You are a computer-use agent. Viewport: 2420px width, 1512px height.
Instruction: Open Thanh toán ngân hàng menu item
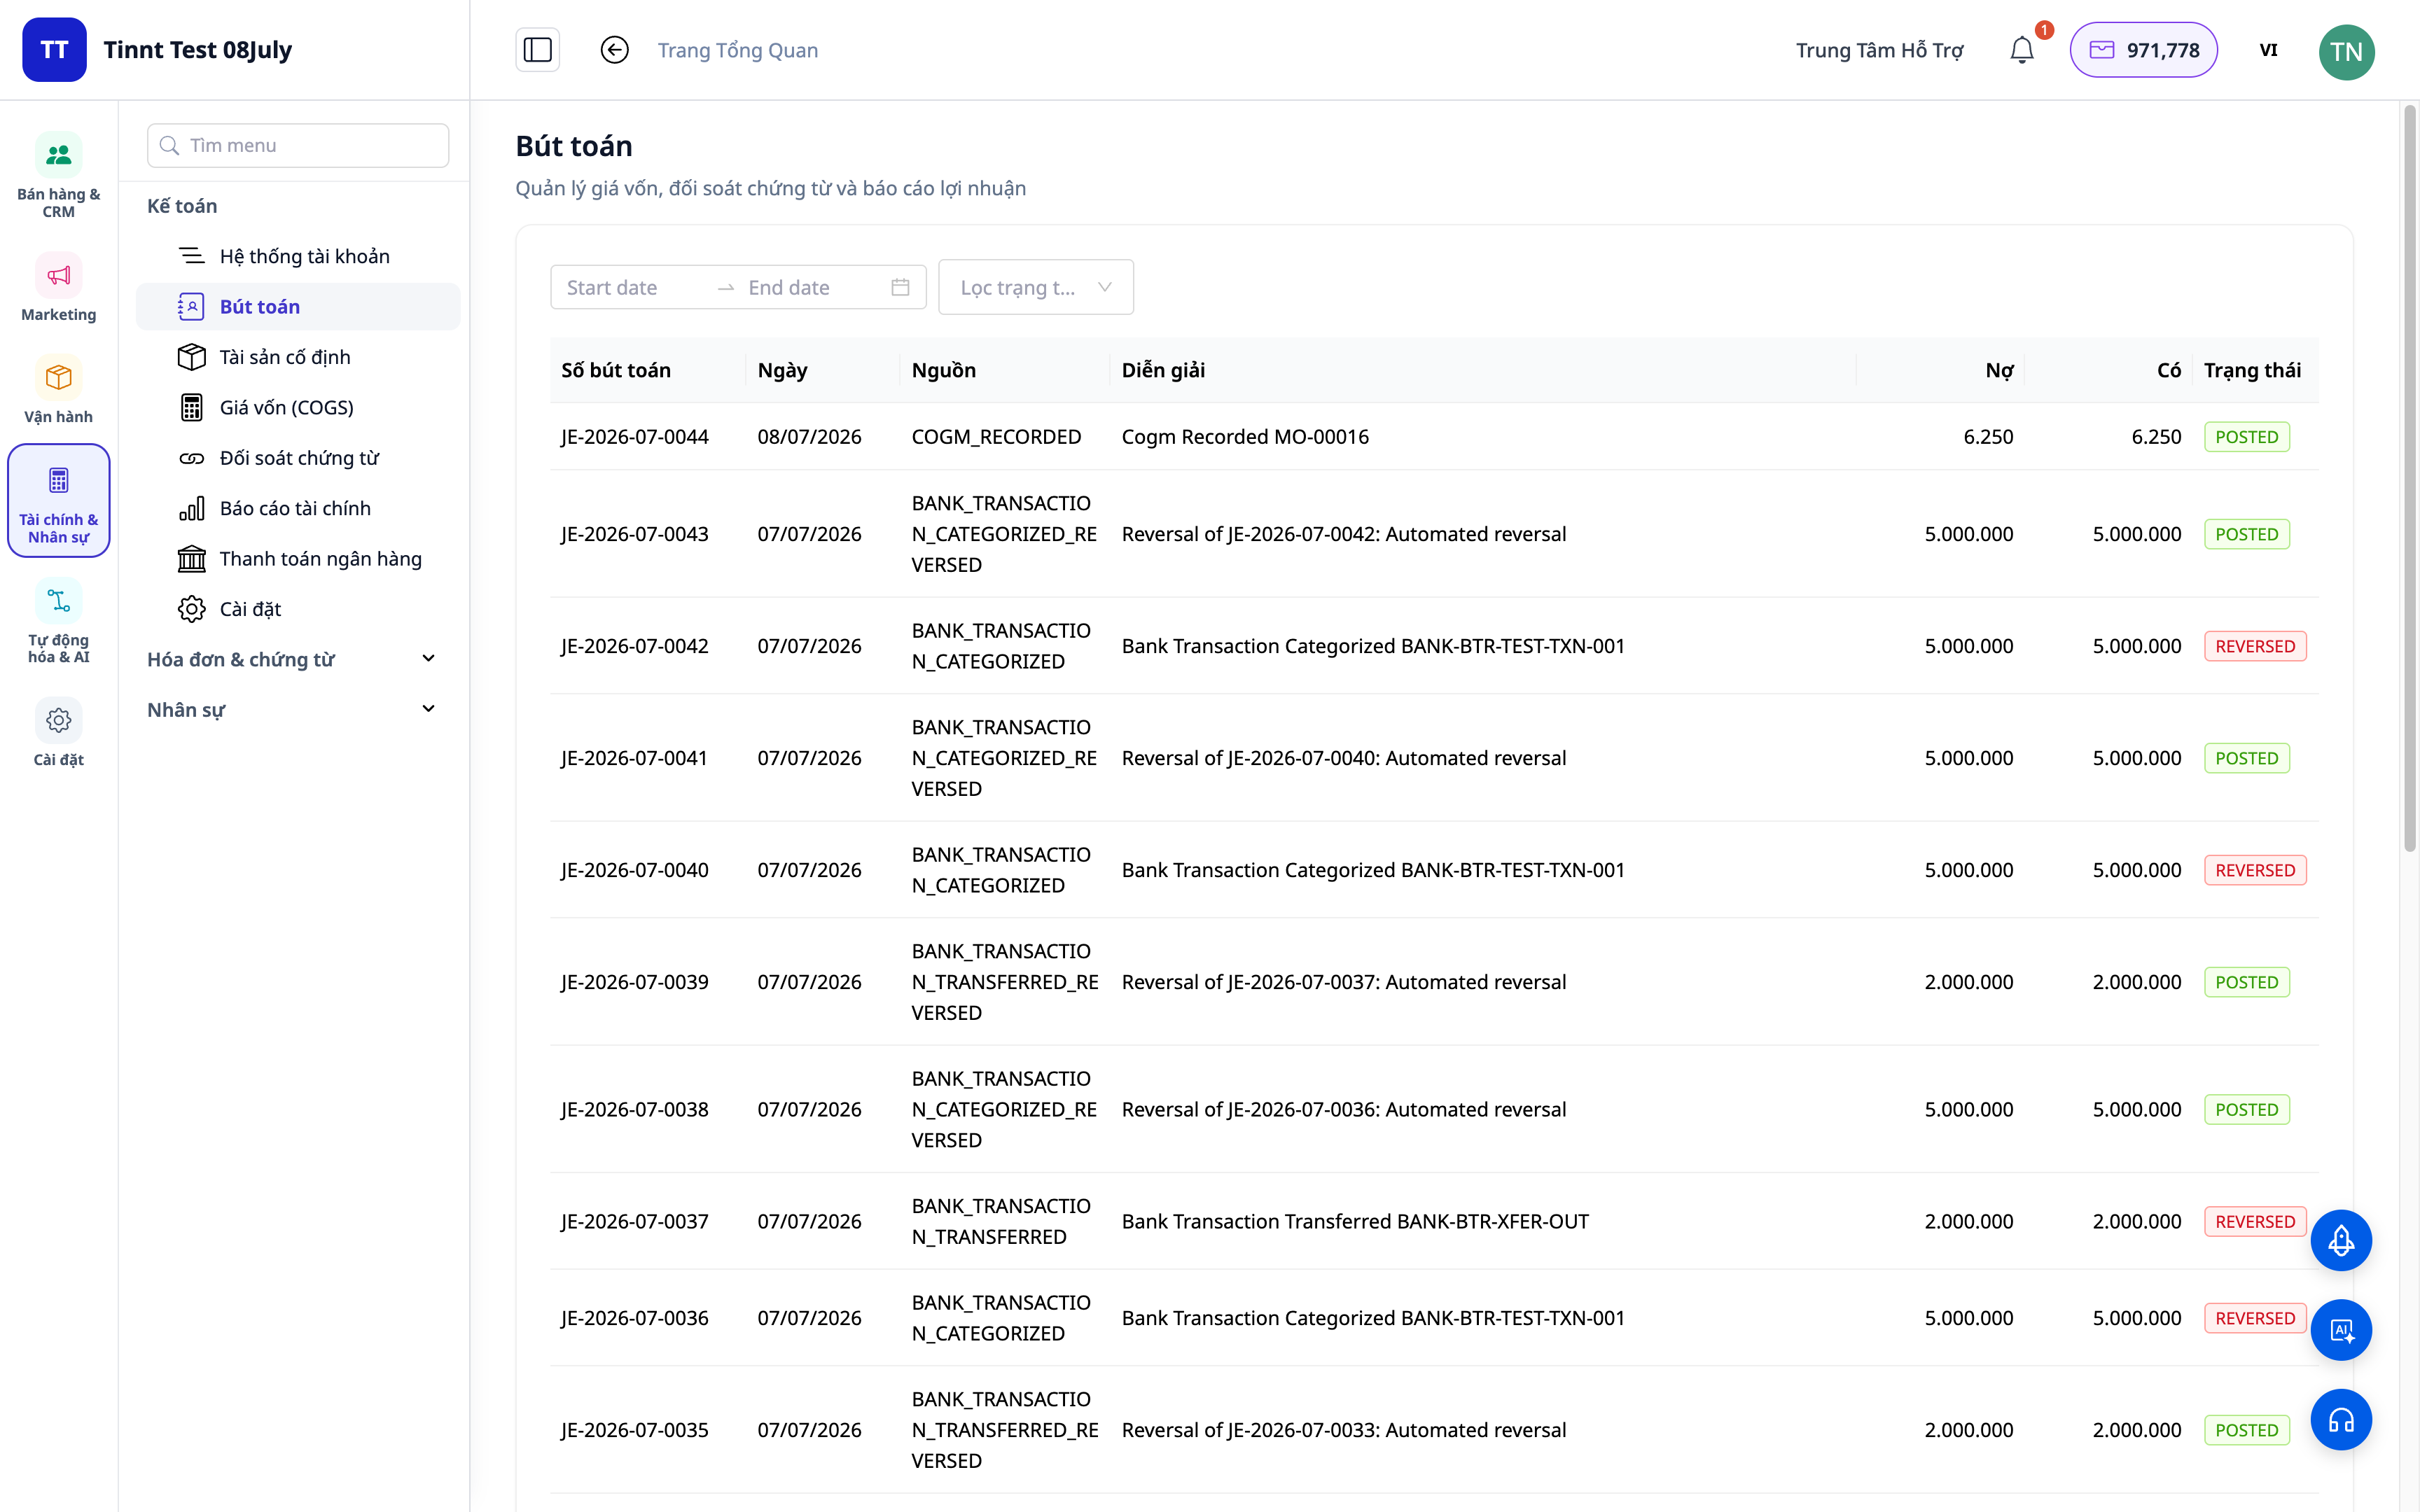pyautogui.click(x=298, y=558)
